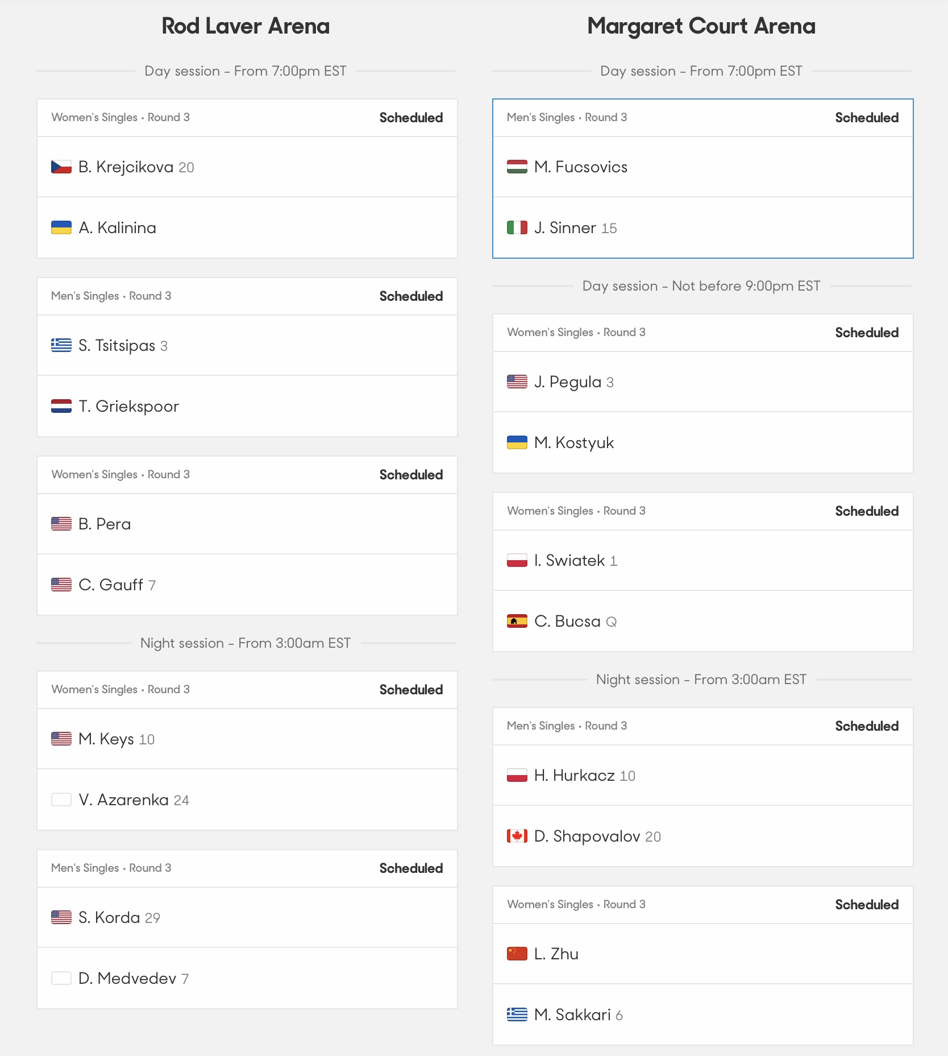This screenshot has width=948, height=1056.
Task: Click the Chinese flag beside L. Zhu
Action: 517,954
